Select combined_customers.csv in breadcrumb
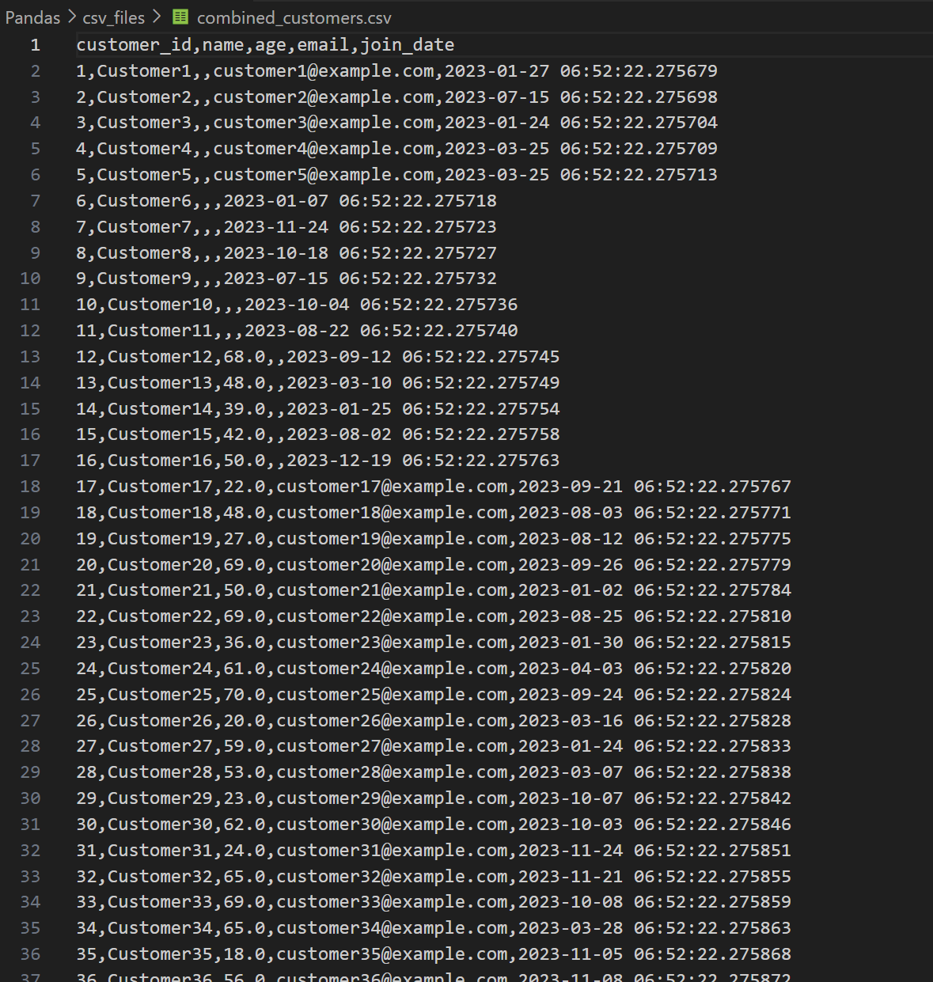Image resolution: width=933 pixels, height=982 pixels. [294, 17]
